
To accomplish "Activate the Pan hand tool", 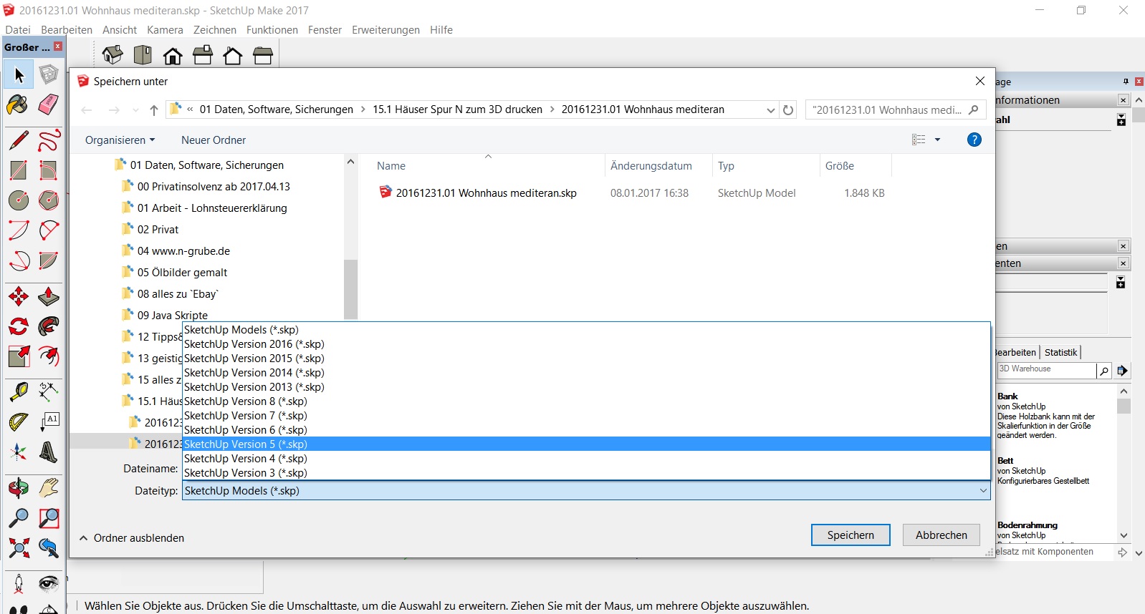I will point(48,488).
